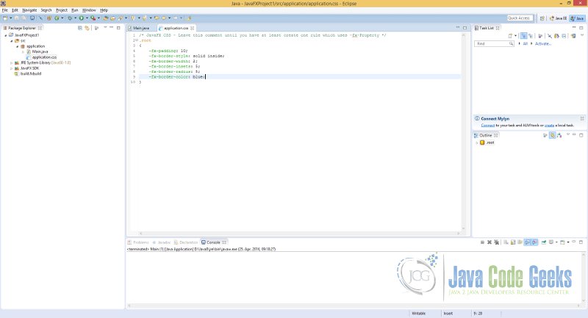Toggle Link with Editor in Package Explorer
The image size is (588, 318).
click(x=87, y=28)
